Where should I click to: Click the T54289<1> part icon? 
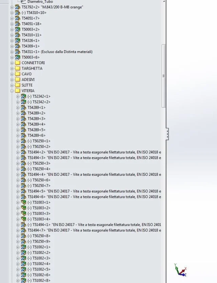coord(23,108)
